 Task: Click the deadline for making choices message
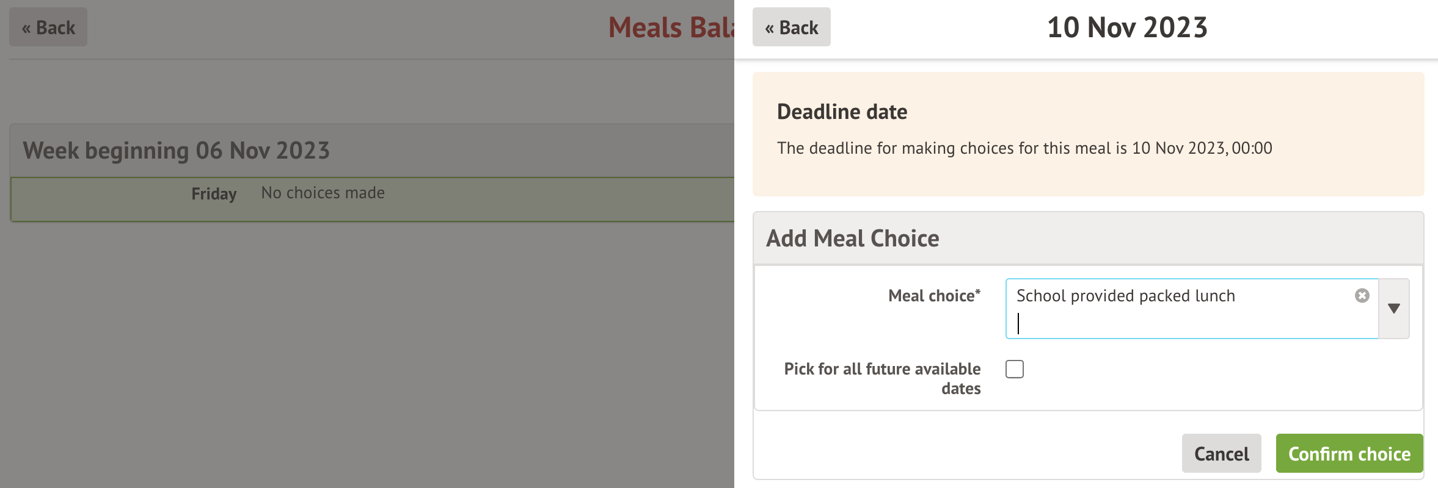[1024, 148]
